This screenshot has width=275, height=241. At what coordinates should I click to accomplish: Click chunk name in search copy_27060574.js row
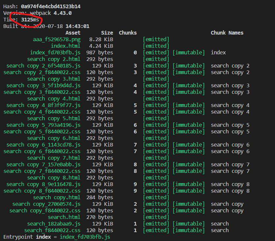[227, 204]
